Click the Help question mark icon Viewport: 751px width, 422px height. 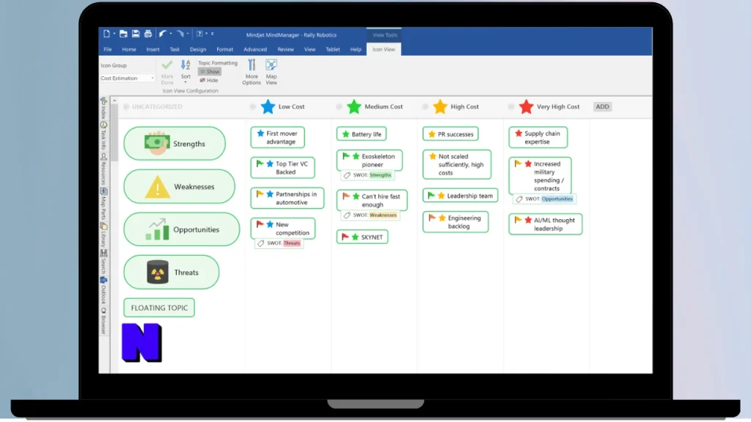click(x=199, y=34)
